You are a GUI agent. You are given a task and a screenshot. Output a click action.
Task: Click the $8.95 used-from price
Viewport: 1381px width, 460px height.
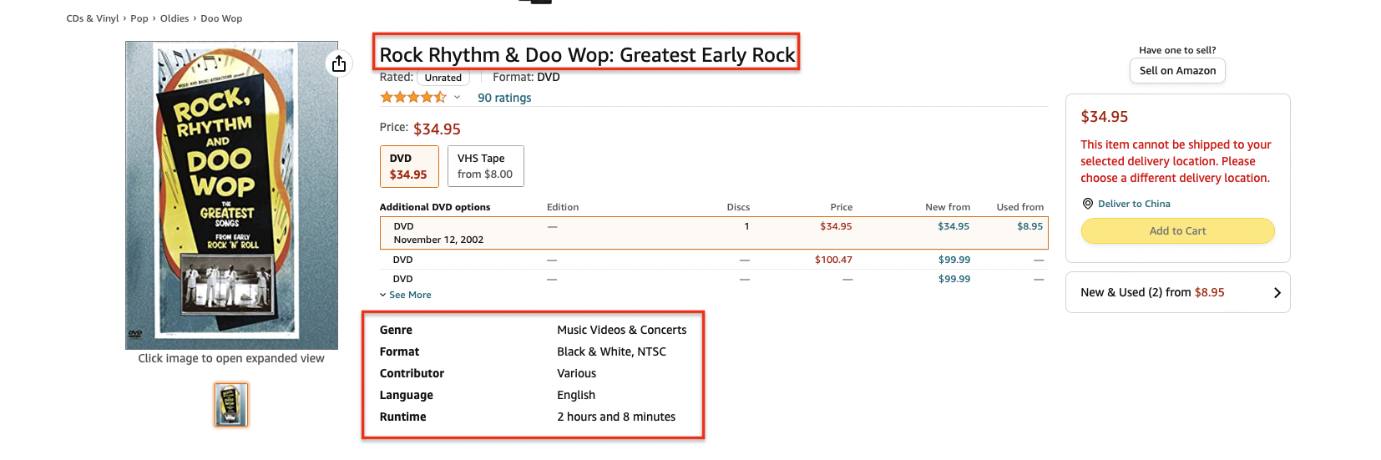1029,226
